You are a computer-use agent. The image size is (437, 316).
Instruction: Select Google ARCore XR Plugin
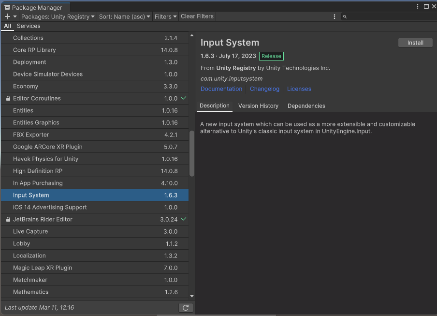[x=95, y=147]
